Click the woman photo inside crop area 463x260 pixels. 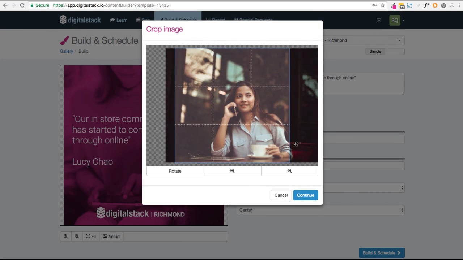232,105
